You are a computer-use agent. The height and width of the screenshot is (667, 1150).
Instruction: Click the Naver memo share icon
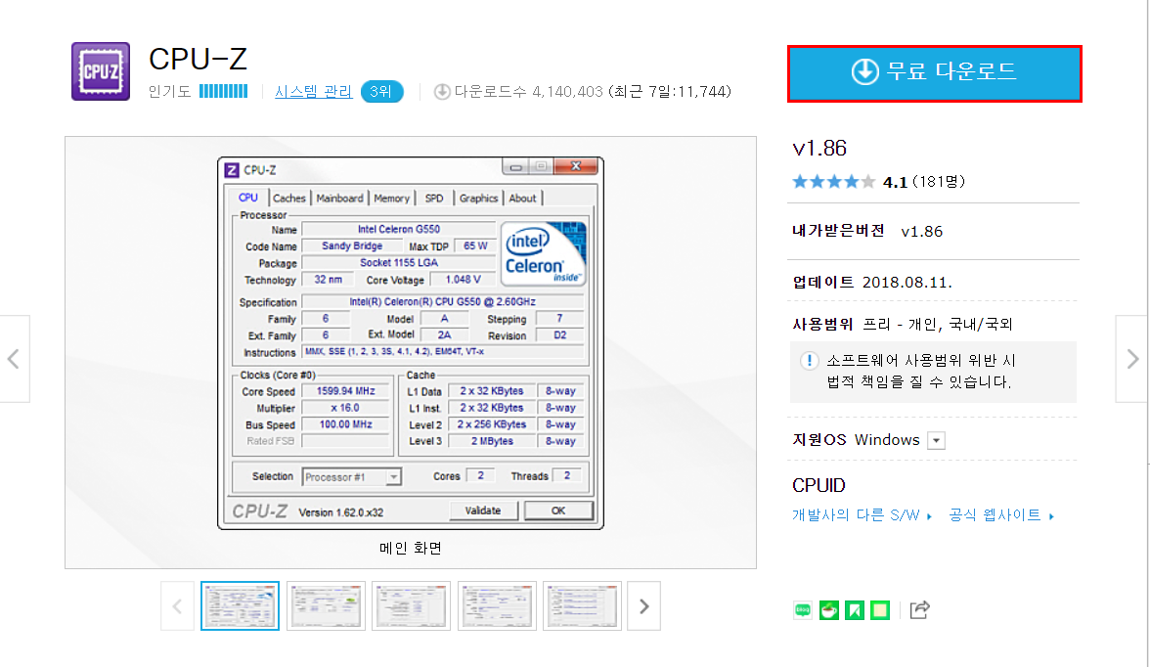coord(880,609)
